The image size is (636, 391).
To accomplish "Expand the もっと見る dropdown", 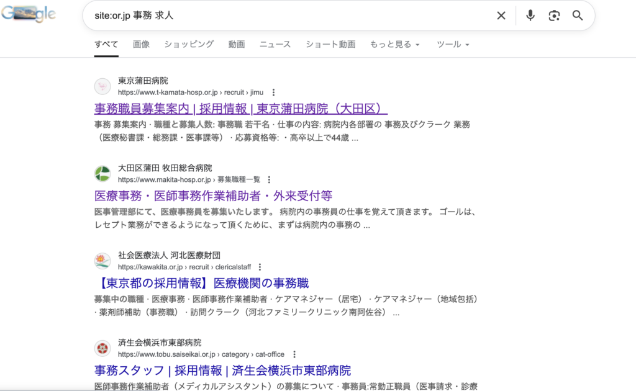I will coord(395,45).
